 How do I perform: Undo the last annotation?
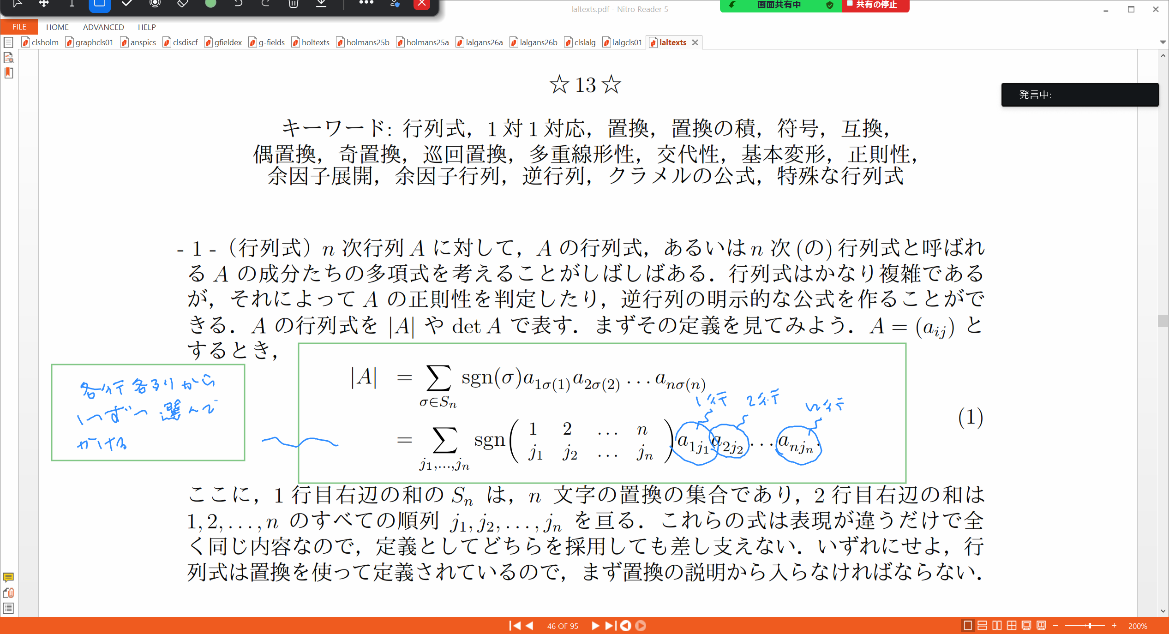pos(238,4)
